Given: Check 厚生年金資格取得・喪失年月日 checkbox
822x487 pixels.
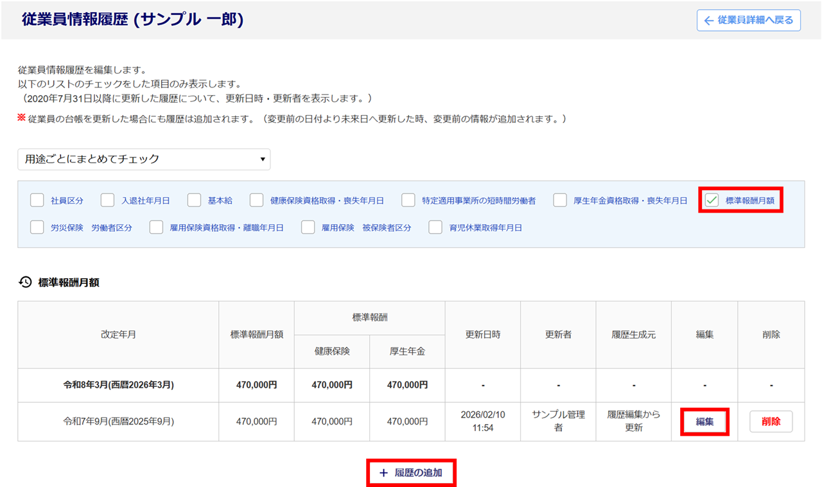Looking at the screenshot, I should 560,200.
